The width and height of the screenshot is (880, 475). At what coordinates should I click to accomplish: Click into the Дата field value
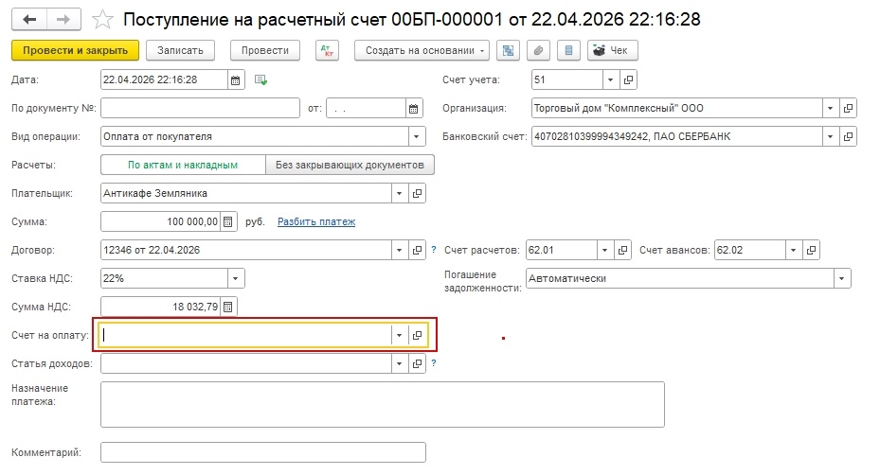165,79
